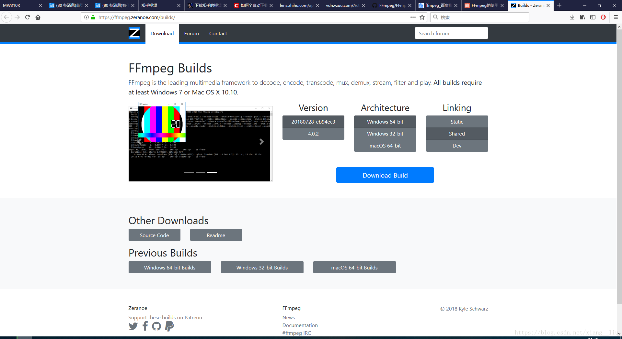The image size is (622, 339).
Task: Click the page vertical scrollbar
Action: pos(619,167)
